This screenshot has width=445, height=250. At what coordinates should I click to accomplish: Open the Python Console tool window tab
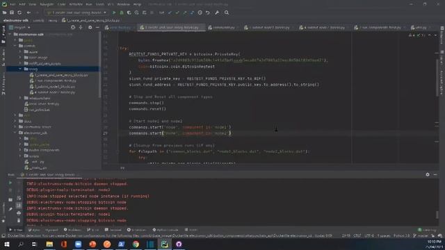(165, 230)
